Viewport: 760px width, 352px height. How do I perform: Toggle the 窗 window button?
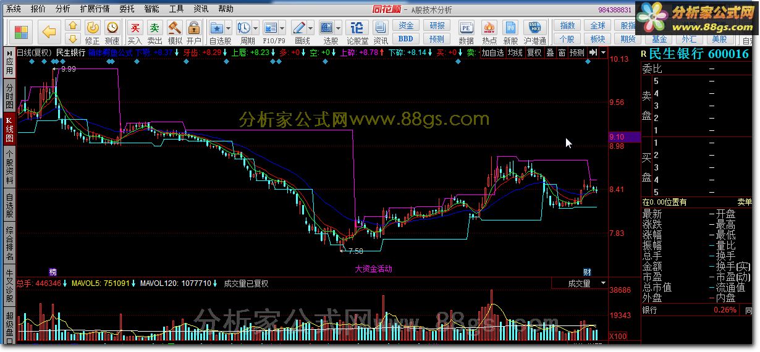(x=562, y=53)
